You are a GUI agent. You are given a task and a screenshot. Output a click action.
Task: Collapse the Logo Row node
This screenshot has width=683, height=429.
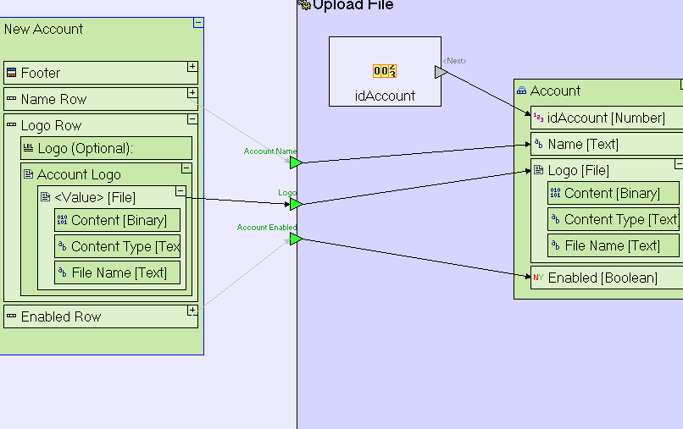click(192, 119)
